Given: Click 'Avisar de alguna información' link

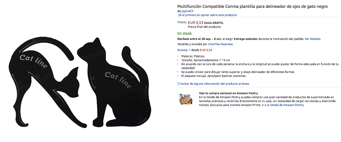Looking at the screenshot, I should (215, 83).
